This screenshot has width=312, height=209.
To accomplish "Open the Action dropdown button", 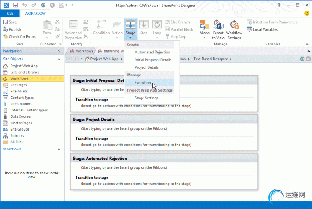I will point(117,29).
